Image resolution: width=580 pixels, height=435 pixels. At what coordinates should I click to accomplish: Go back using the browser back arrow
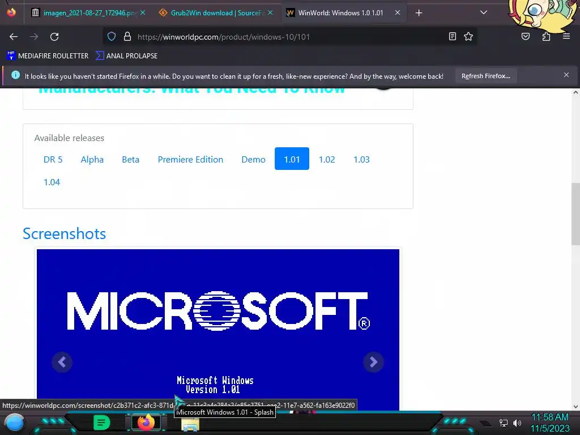(x=14, y=37)
